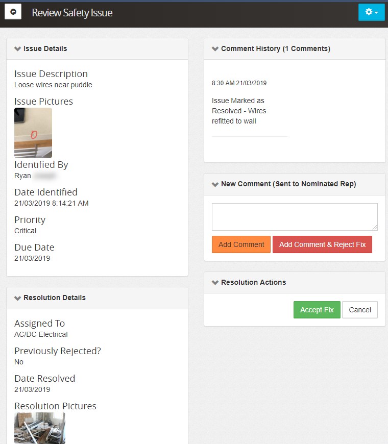Collapse the Comment History panel chevron
388x444 pixels.
[215, 49]
